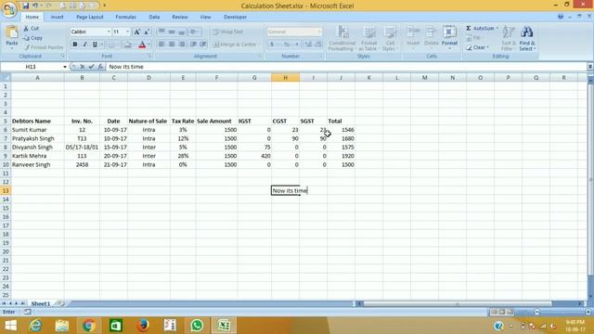Copy the selection to clipboard
This screenshot has width=594, height=334.
tap(32, 38)
